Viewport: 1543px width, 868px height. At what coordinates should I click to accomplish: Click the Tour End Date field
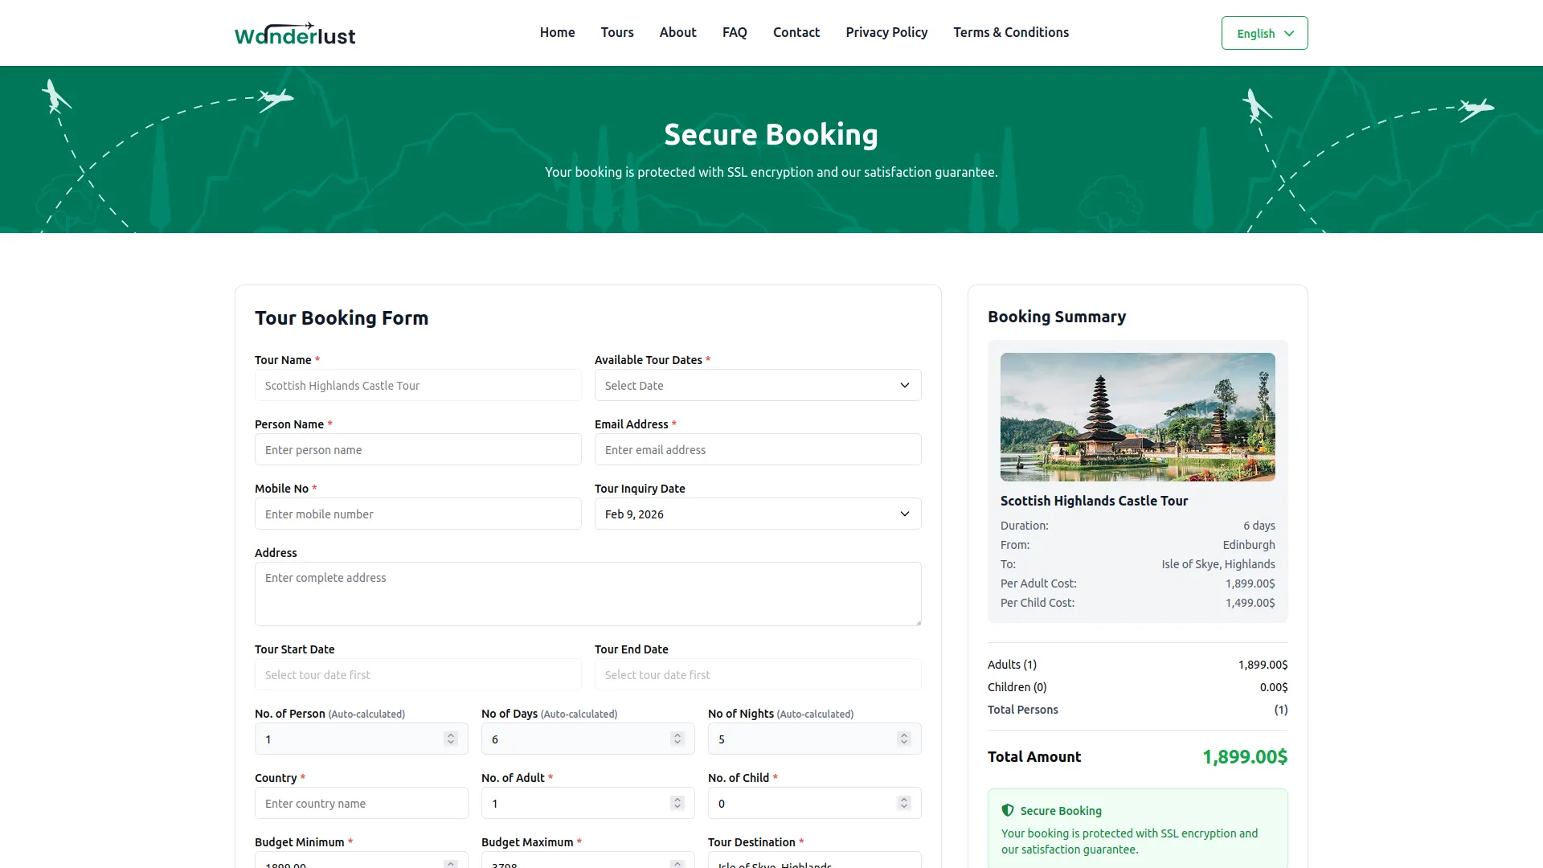tap(758, 674)
